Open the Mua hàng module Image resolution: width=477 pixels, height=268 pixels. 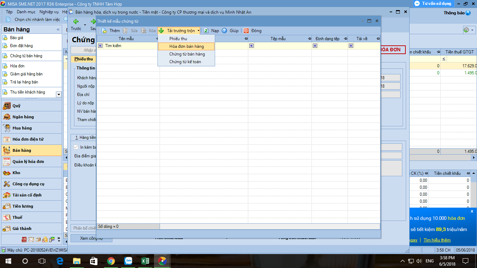31,128
